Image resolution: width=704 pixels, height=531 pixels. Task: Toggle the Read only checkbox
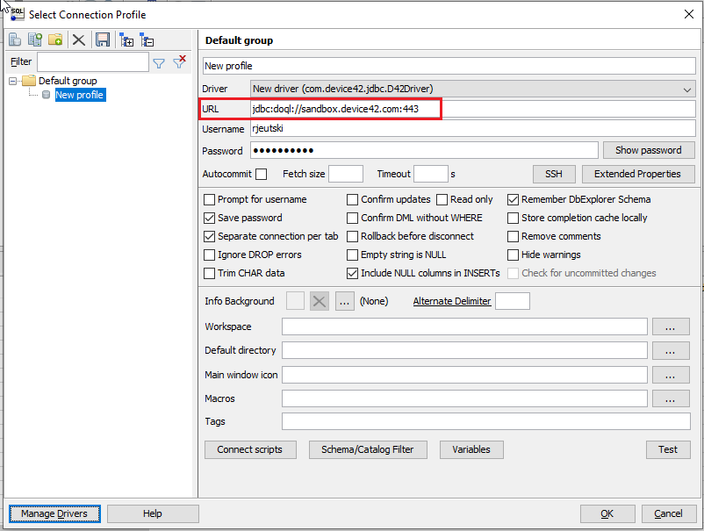coord(442,199)
